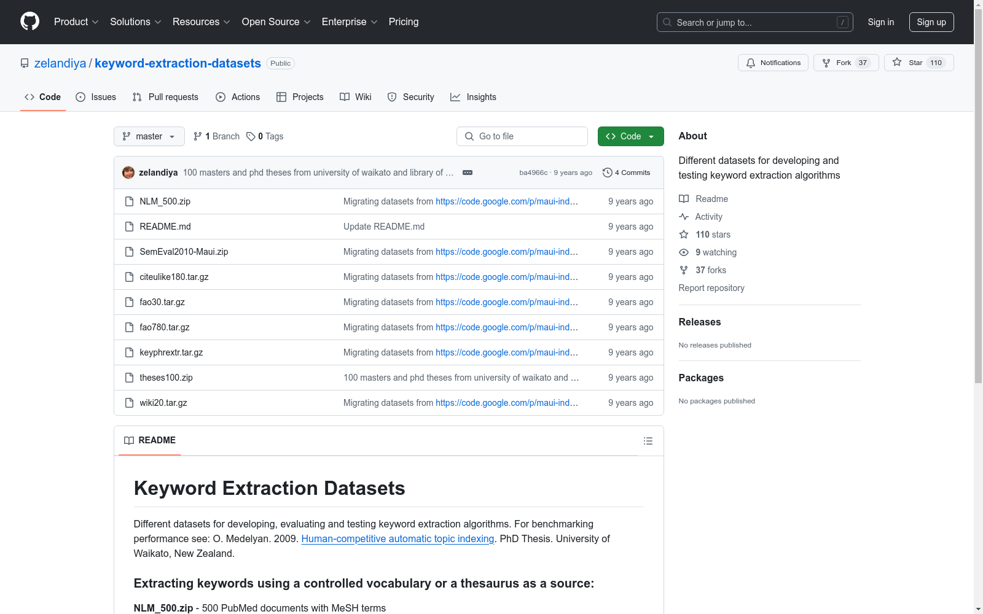Click the Sign up button
This screenshot has width=983, height=614.
tap(931, 22)
